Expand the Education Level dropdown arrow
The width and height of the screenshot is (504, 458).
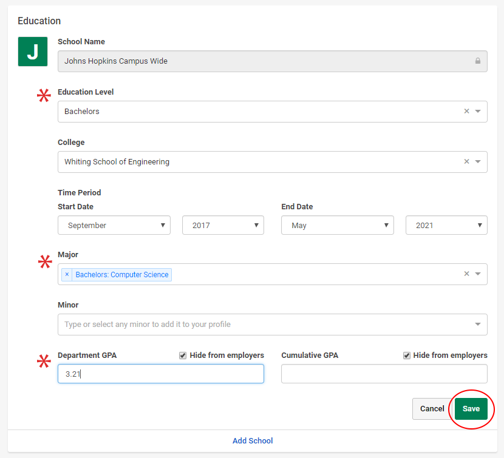478,111
